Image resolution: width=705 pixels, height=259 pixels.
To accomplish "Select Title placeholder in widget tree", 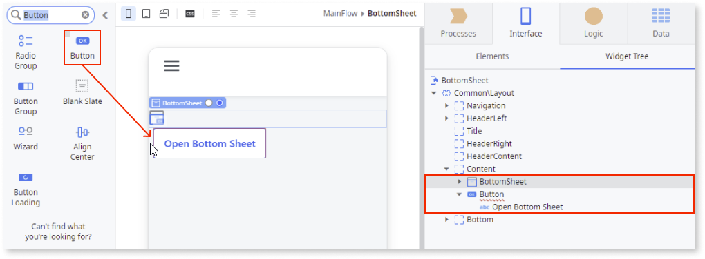I will click(x=469, y=131).
